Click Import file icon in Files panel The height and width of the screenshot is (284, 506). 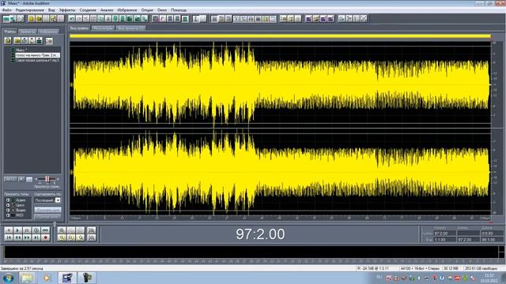pos(8,40)
